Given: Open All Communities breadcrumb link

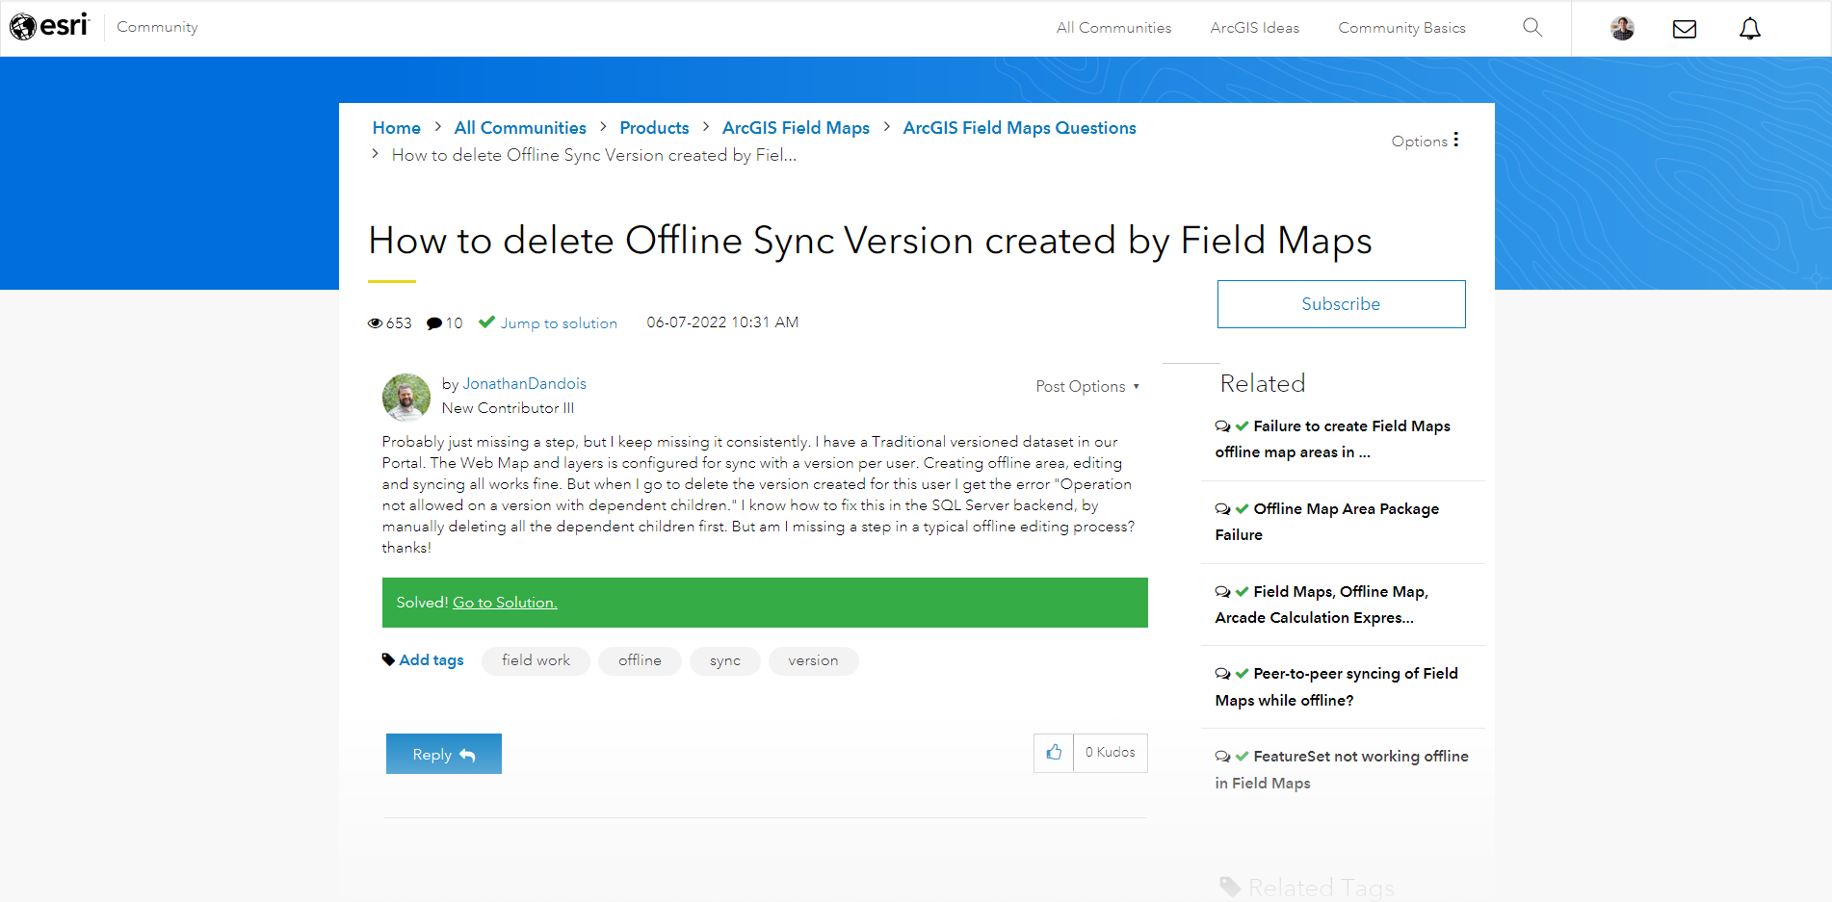Looking at the screenshot, I should pyautogui.click(x=520, y=128).
